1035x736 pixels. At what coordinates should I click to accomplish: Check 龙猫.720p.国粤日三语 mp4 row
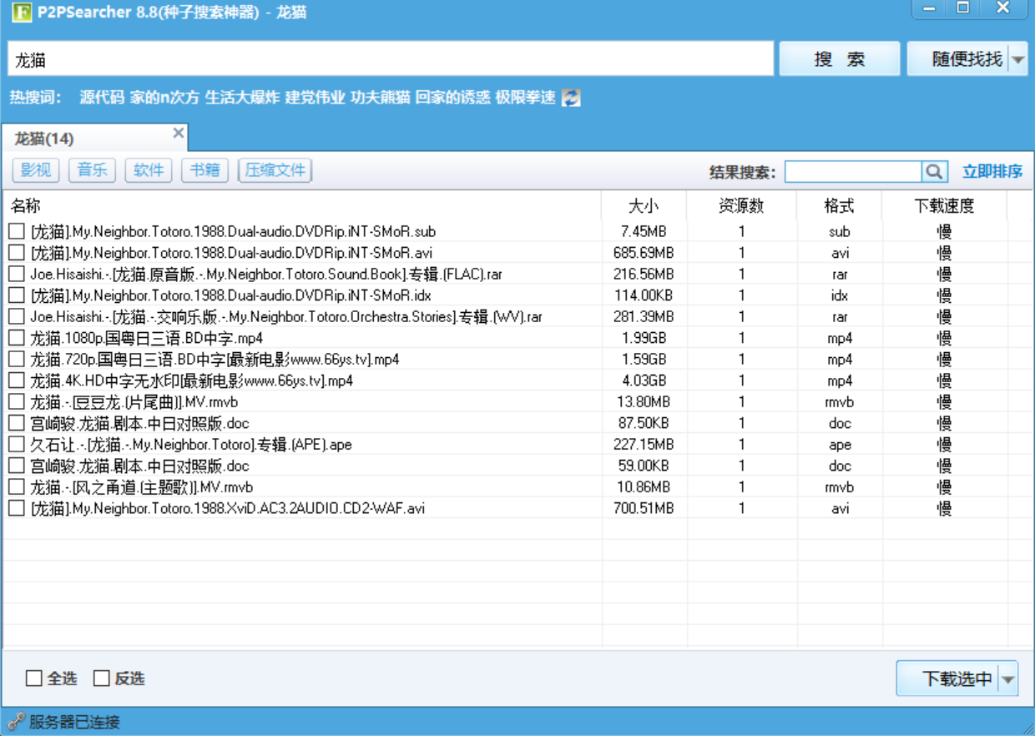click(17, 359)
